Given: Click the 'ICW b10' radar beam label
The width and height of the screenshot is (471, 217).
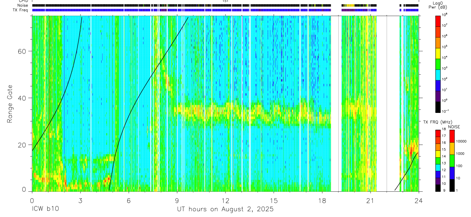Looking at the screenshot, I should (45, 209).
